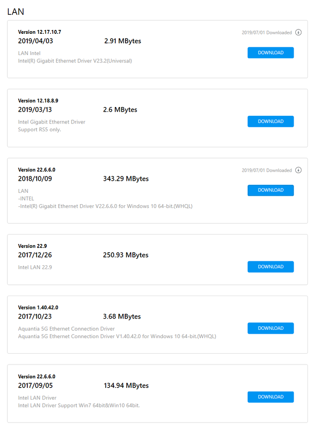Click the 2019/07/01 Downloaded label in third card

tap(267, 170)
